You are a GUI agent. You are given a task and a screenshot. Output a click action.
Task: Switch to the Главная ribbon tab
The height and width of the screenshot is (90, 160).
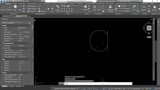tap(8, 3)
